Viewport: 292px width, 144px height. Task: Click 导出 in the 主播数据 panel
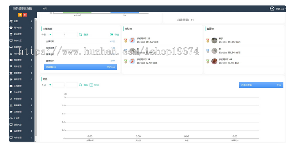click(x=117, y=35)
